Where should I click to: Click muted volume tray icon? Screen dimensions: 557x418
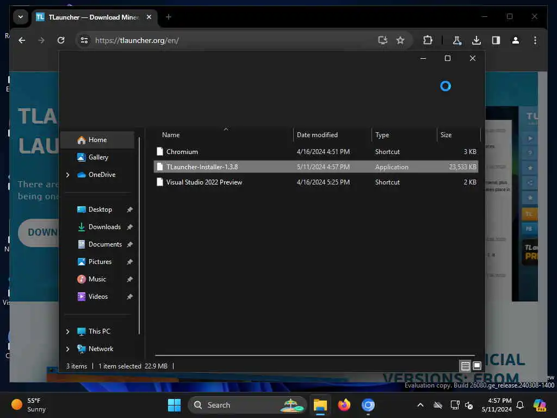(469, 405)
